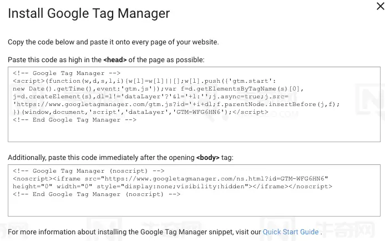Click the googletagmanager.com/gtm.js URL line
This screenshot has width=385, height=241.
click(x=176, y=104)
